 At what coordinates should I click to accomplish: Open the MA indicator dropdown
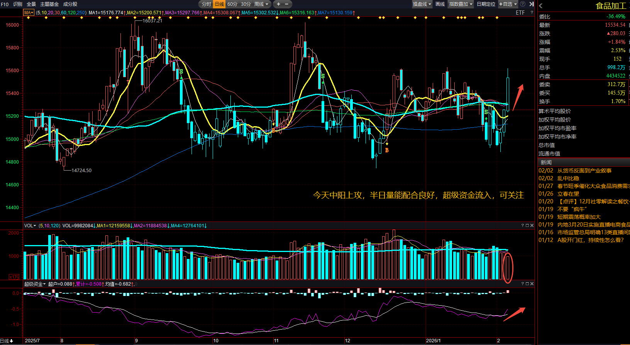pyautogui.click(x=29, y=13)
